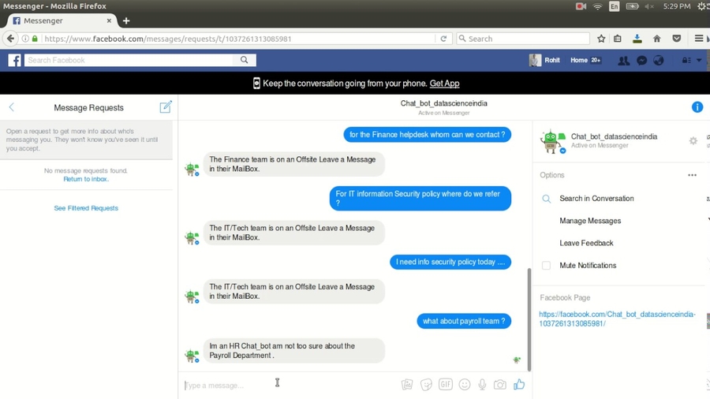Close the Messenger tab
This screenshot has width=710, height=399.
point(109,21)
